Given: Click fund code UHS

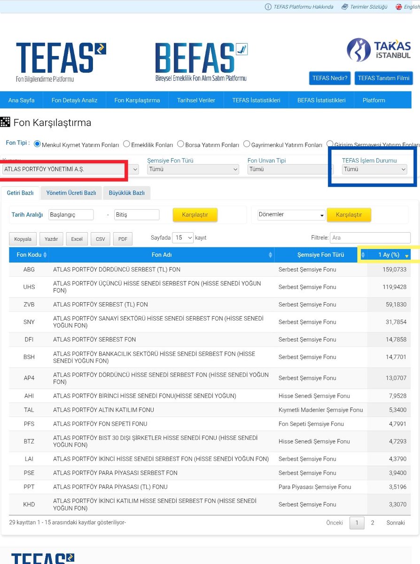Looking at the screenshot, I should 29,287.
